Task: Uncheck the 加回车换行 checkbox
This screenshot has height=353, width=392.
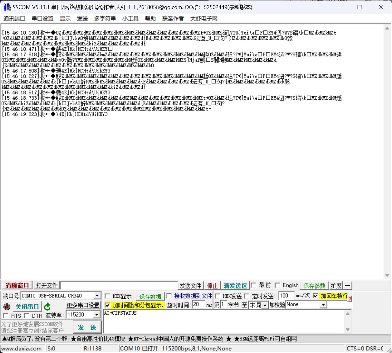Action: (x=316, y=296)
